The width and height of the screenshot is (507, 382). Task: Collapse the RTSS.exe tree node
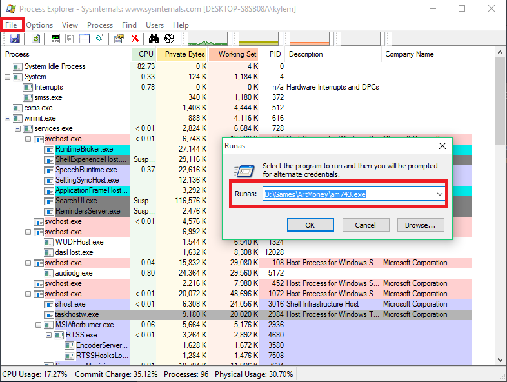pyautogui.click(x=49, y=335)
